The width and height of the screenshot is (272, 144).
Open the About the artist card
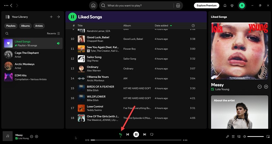[240, 112]
